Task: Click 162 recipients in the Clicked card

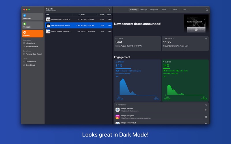Action: tap(169, 71)
